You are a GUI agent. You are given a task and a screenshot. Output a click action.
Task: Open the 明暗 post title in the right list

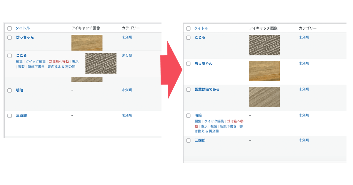[x=198, y=115]
